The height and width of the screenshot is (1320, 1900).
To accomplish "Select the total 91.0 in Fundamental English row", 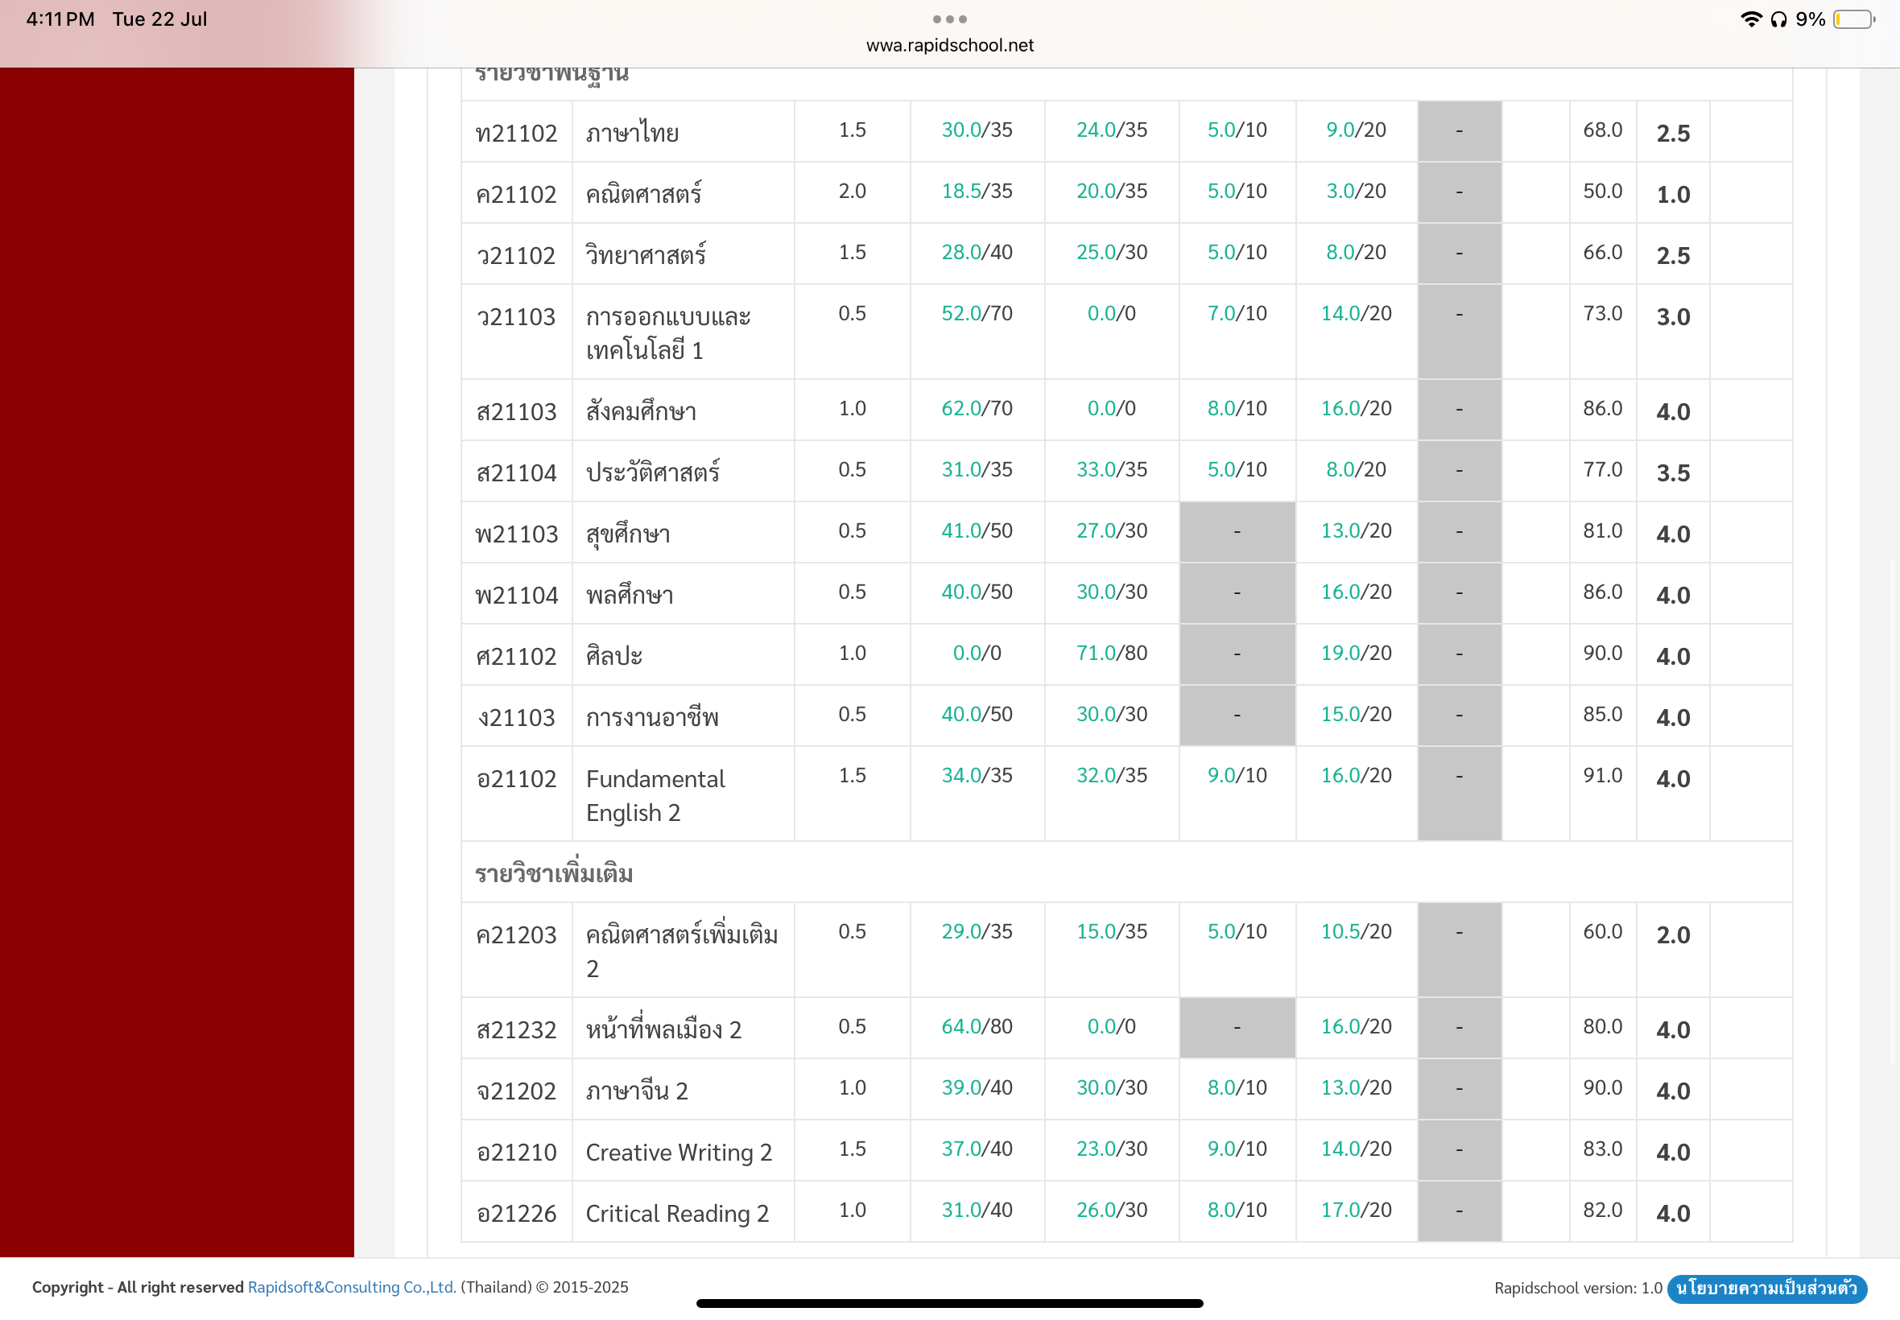I will pyautogui.click(x=1602, y=776).
